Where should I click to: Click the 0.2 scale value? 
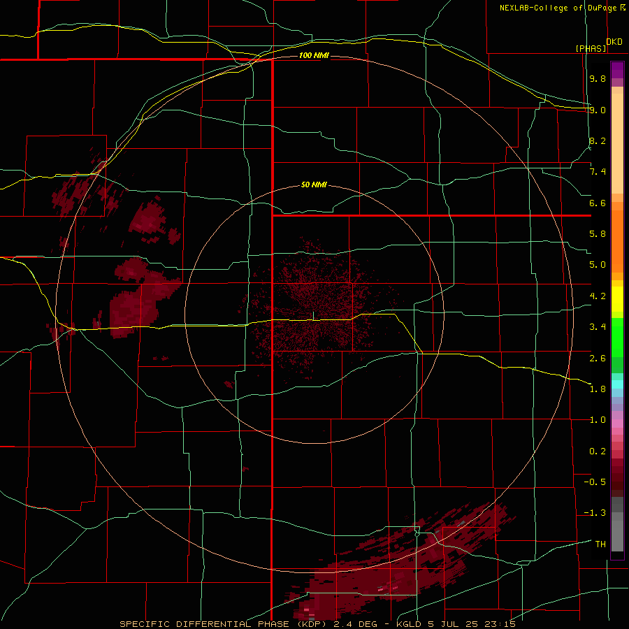tap(598, 451)
